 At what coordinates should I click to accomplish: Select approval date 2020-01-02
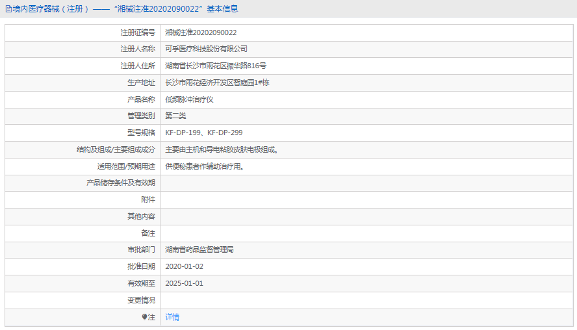pyautogui.click(x=184, y=266)
